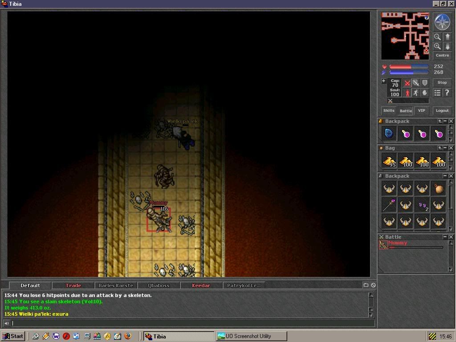Image resolution: width=456 pixels, height=342 pixels.
Task: Select the small amethysts stack of 2
Action: 422,205
